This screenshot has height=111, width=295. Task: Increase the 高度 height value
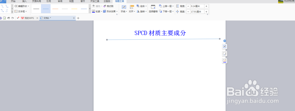click(206, 6)
